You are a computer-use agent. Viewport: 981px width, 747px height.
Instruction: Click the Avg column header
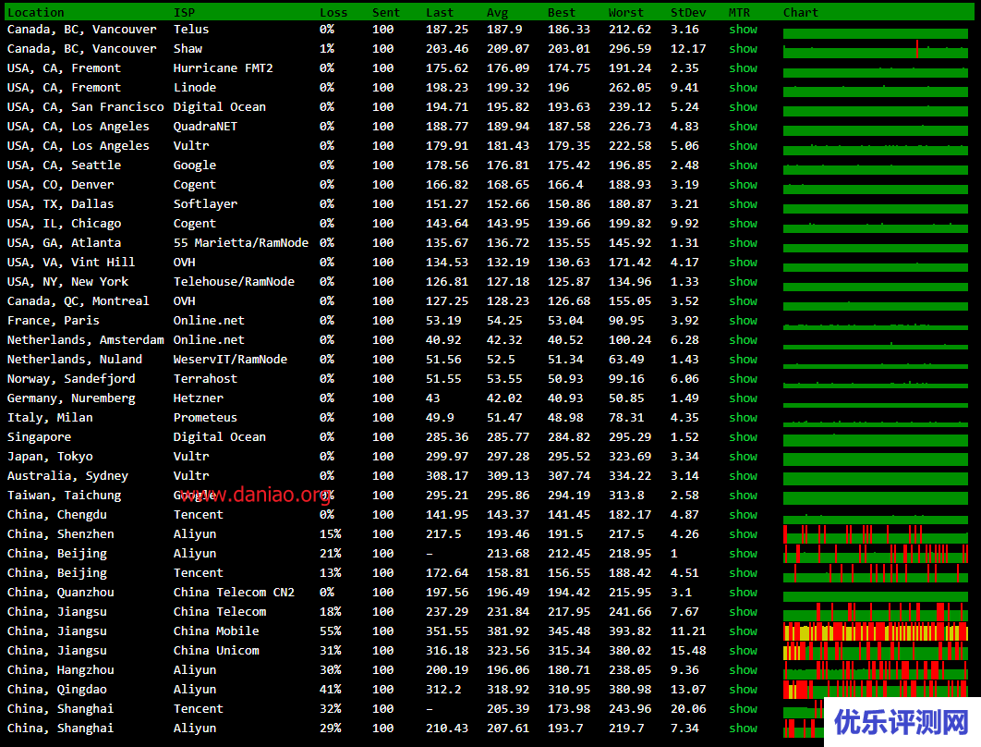point(497,13)
